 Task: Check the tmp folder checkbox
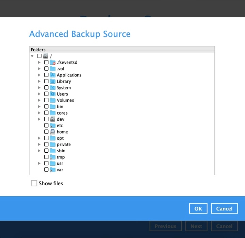[x=46, y=157]
